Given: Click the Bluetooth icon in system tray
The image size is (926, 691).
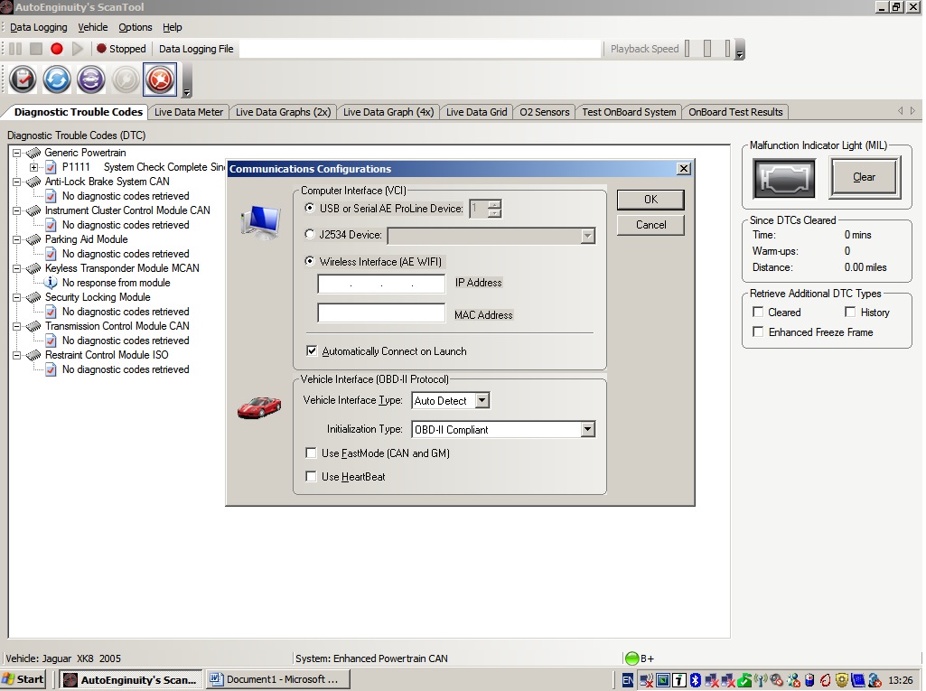Looking at the screenshot, I should pyautogui.click(x=696, y=680).
